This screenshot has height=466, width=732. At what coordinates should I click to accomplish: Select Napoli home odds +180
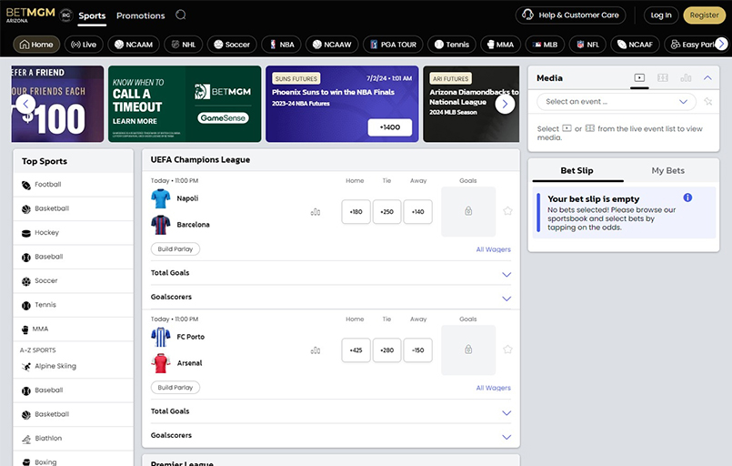click(x=356, y=212)
